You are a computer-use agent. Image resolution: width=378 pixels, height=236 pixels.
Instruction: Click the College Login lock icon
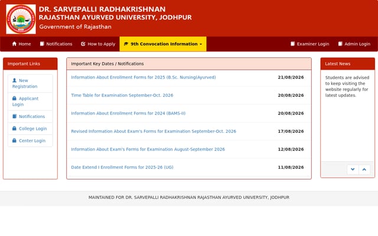14,129
